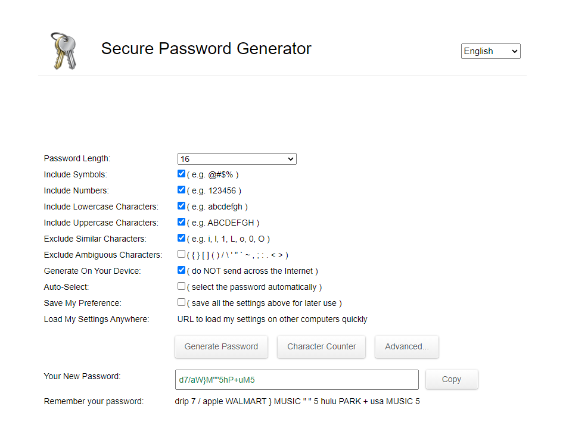Enable Exclude Ambiguous Characters checkbox
The image size is (566, 444).
pos(182,254)
